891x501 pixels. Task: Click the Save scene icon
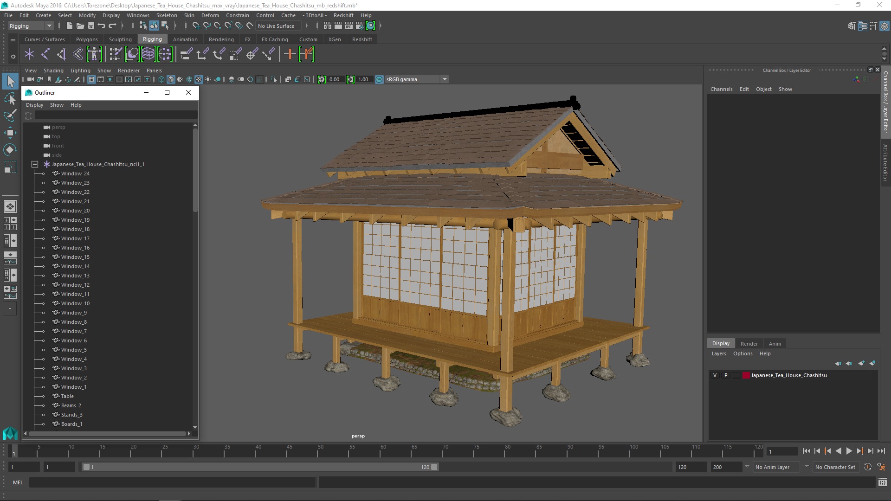pyautogui.click(x=91, y=26)
